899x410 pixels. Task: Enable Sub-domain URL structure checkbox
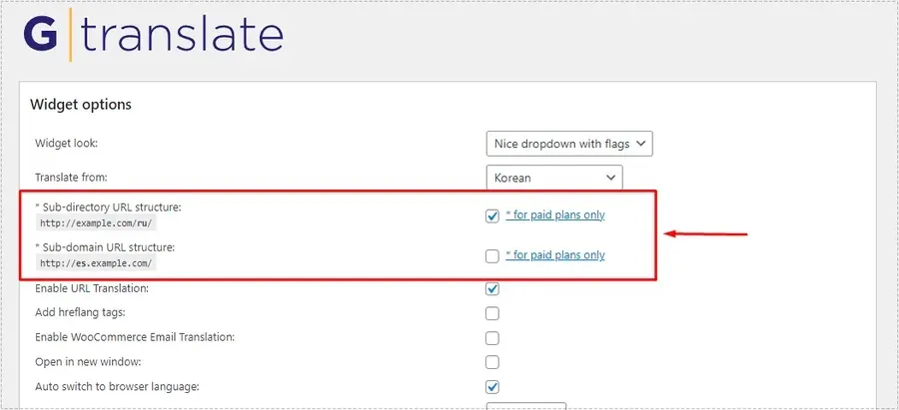(x=491, y=256)
